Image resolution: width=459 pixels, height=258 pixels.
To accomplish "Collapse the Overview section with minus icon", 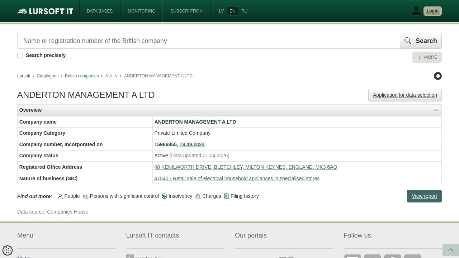I will pos(436,110).
